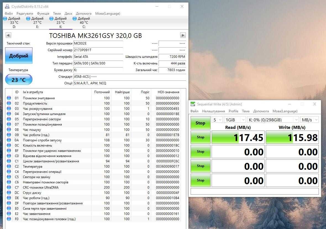326x229 pixels.
Task: Click the serial number field 2173P091T
Action: tap(98, 50)
